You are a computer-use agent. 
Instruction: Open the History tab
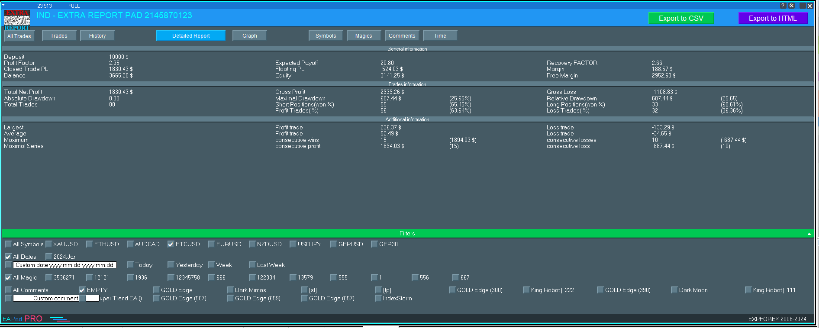tap(97, 35)
